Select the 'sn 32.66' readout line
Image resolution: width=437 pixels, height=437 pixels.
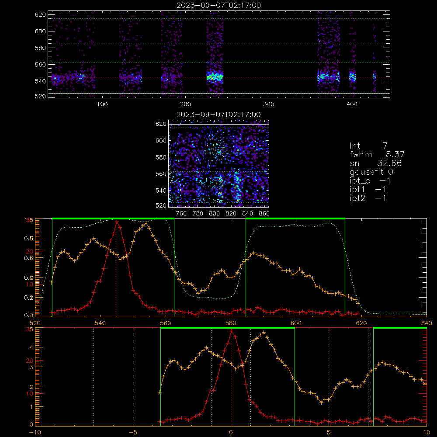[x=375, y=163]
